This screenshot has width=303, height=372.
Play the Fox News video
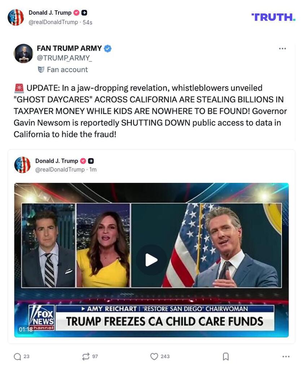point(151,260)
